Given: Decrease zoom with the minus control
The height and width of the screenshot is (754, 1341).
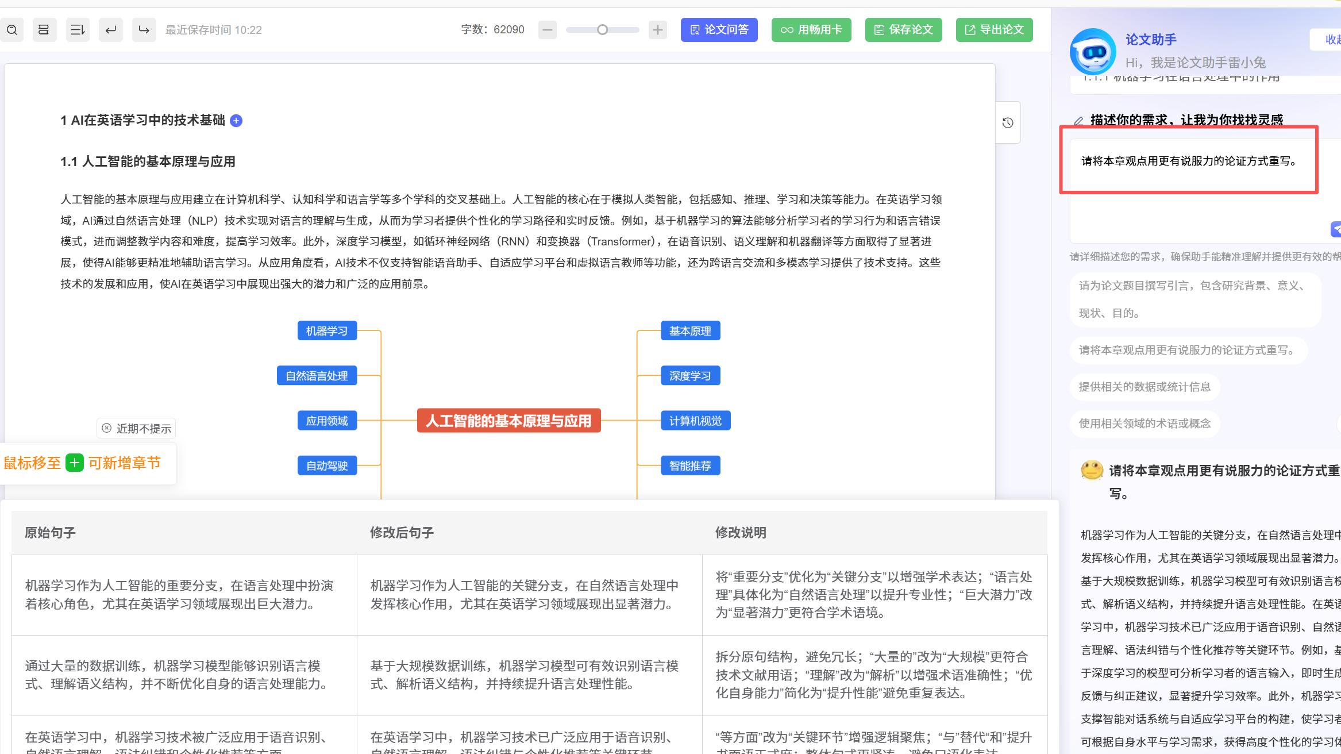Looking at the screenshot, I should tap(548, 29).
